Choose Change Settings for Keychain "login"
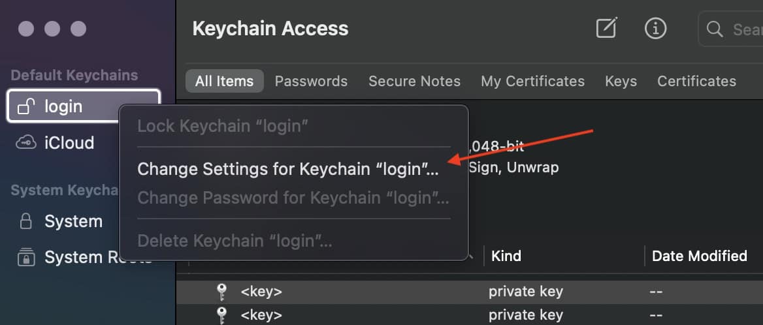Viewport: 763px width, 325px height. point(288,169)
